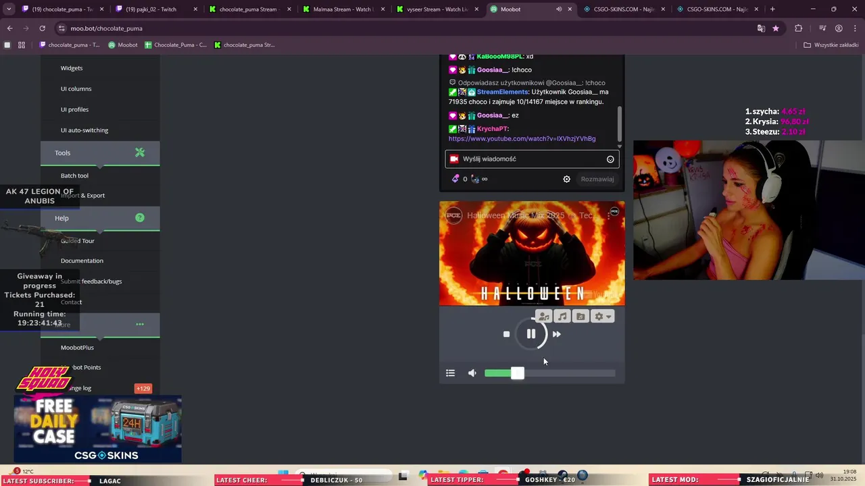Click the StreamElements username in chat
The width and height of the screenshot is (865, 486).
tap(502, 92)
